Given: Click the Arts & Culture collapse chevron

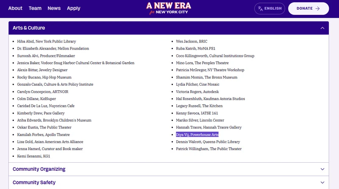Looking at the screenshot, I should click(322, 28).
